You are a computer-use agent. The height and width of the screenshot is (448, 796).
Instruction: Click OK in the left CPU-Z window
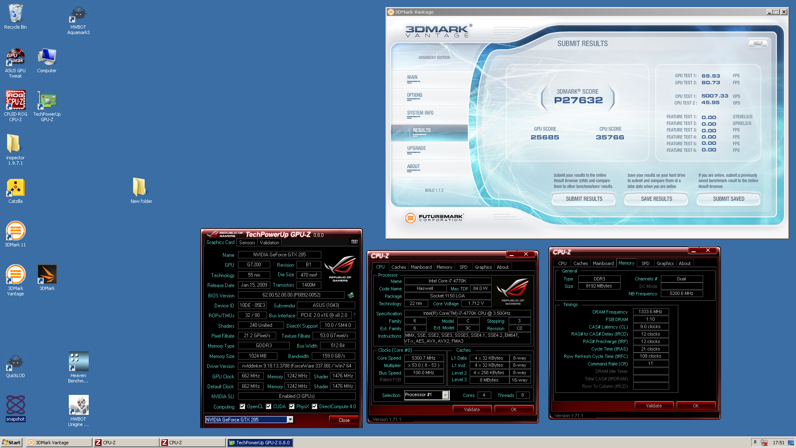(x=514, y=409)
